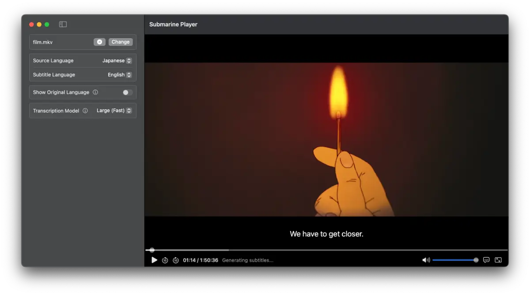Minimize the window with yellow button
Image resolution: width=530 pixels, height=295 pixels.
point(39,25)
